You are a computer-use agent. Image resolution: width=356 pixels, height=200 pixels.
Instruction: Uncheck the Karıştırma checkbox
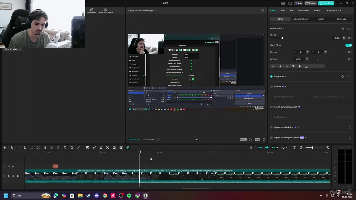[271, 76]
